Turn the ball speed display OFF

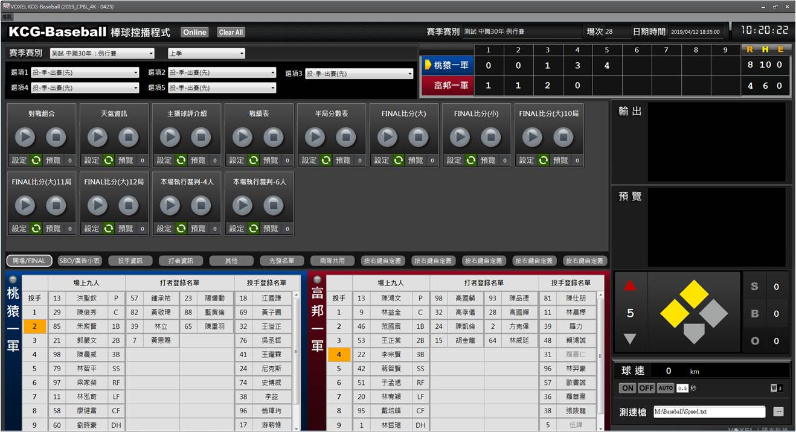[x=646, y=388]
